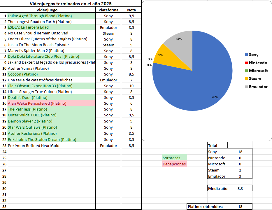Select cell 'The Longest Road on Earth (Platino)'

pos(51,22)
